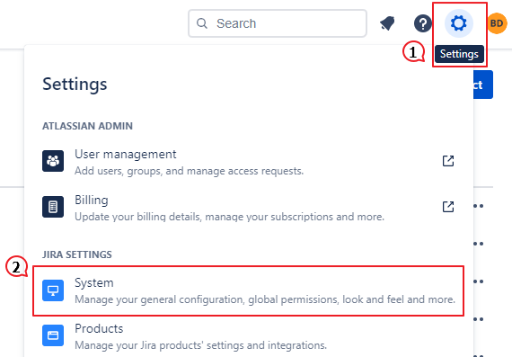512x357 pixels.
Task: Focus the Search input field
Action: pyautogui.click(x=278, y=23)
